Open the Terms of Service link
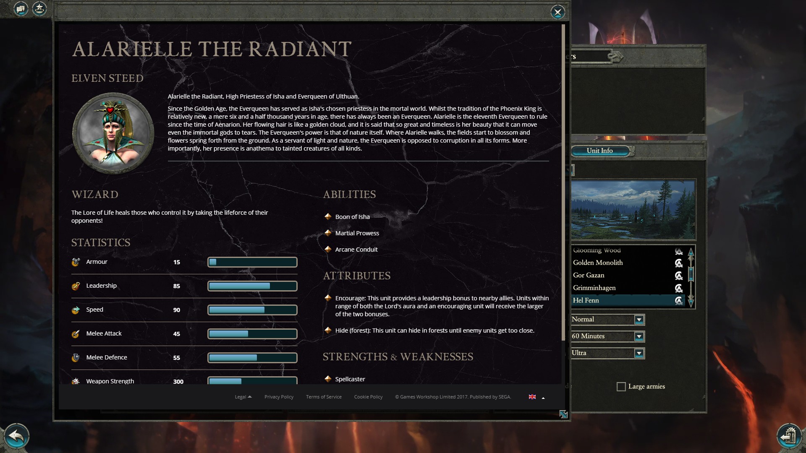The height and width of the screenshot is (453, 806). pyautogui.click(x=323, y=397)
